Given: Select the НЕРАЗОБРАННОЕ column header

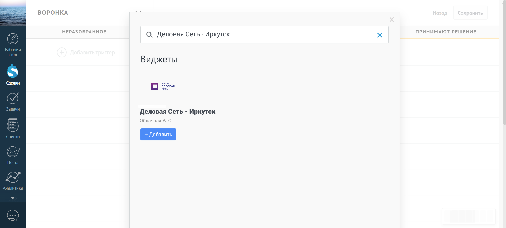Looking at the screenshot, I should tap(84, 32).
